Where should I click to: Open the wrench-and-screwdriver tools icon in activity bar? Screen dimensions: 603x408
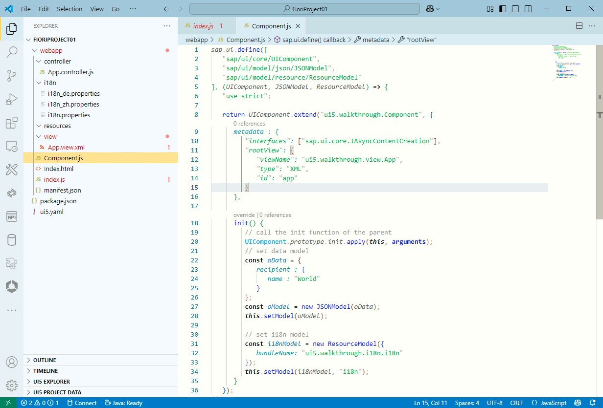pyautogui.click(x=12, y=170)
